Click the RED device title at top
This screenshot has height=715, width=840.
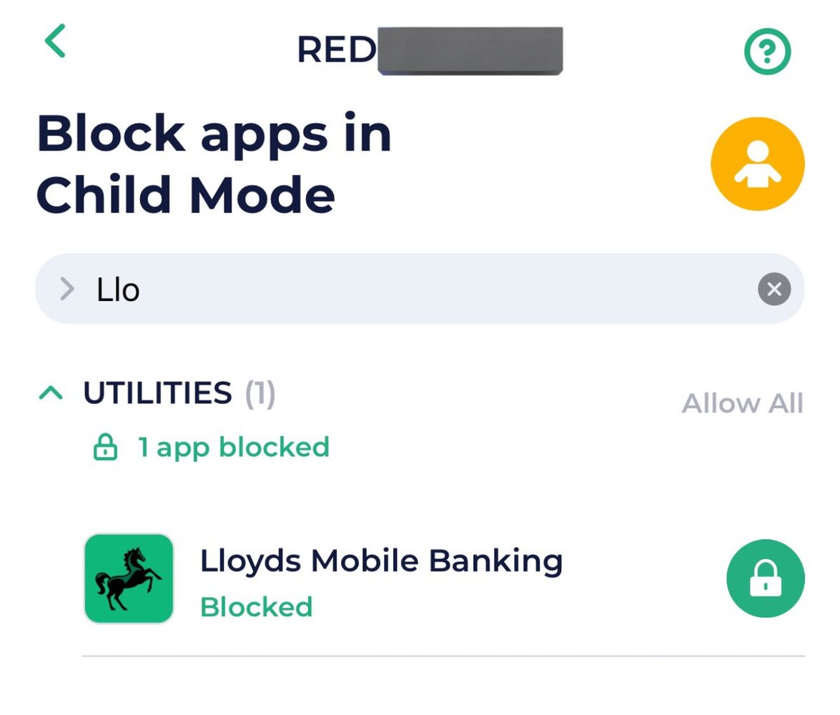336,50
